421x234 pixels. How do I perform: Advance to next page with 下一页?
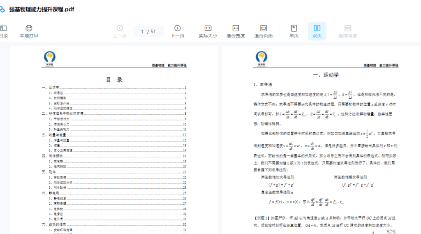[178, 31]
